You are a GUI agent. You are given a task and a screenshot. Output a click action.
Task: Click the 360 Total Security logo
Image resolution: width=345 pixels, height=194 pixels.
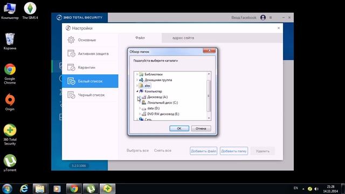click(x=79, y=17)
